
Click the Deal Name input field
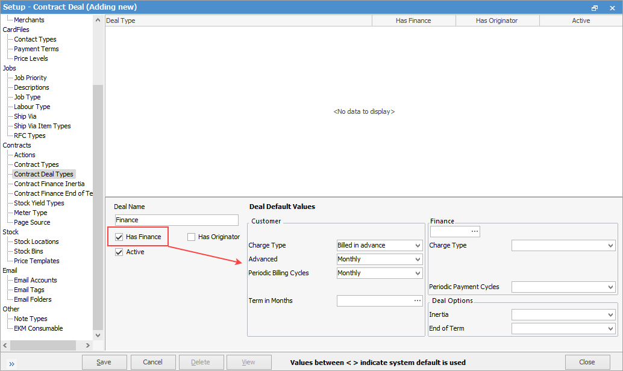click(177, 220)
